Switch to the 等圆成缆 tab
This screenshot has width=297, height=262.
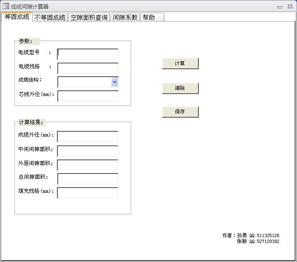17,17
